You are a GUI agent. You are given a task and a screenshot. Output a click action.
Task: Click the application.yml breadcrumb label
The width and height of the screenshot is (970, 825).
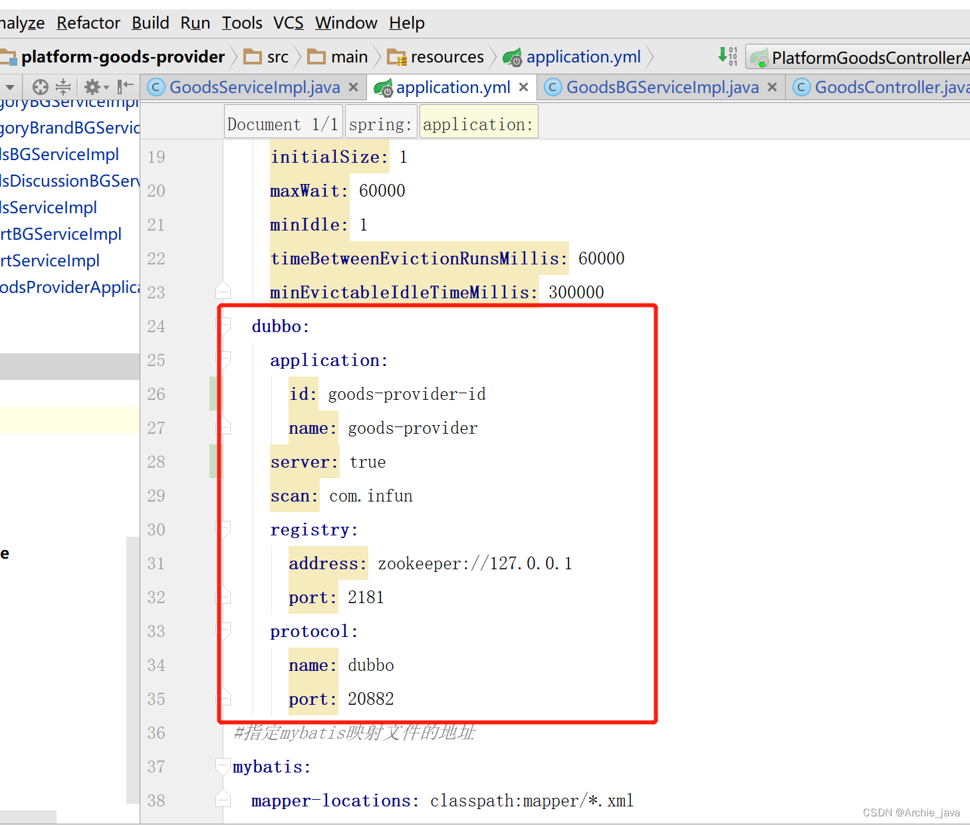point(584,57)
